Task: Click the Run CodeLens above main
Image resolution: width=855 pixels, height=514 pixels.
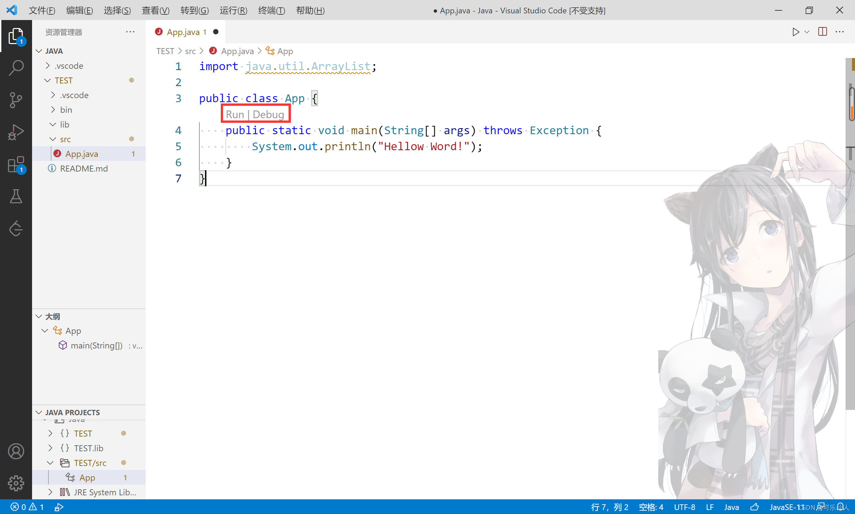Action: pyautogui.click(x=235, y=114)
